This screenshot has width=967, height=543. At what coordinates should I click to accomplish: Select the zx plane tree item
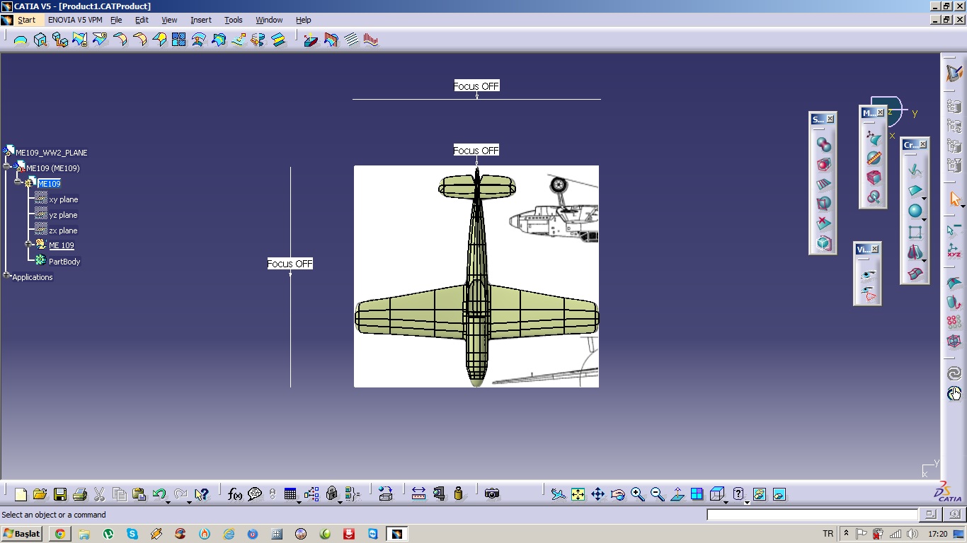pyautogui.click(x=64, y=230)
